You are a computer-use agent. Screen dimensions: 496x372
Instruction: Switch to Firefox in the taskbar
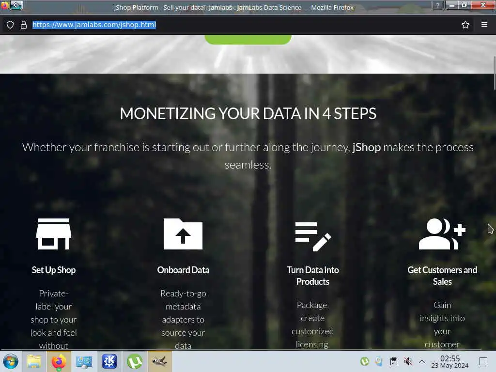(59, 361)
